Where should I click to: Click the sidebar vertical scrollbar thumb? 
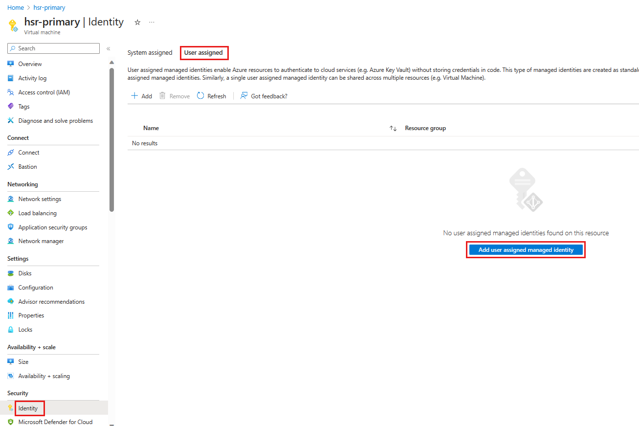pos(112,140)
